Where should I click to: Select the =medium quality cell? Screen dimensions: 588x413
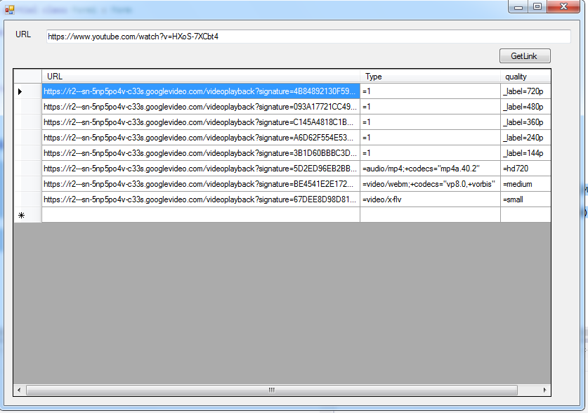pyautogui.click(x=525, y=184)
